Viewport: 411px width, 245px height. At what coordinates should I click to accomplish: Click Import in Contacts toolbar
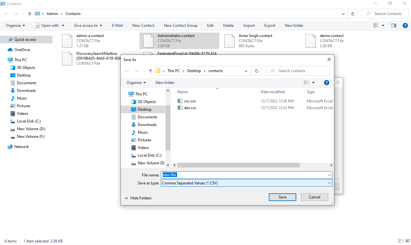[249, 26]
